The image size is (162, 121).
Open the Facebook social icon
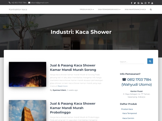(x=131, y=3)
